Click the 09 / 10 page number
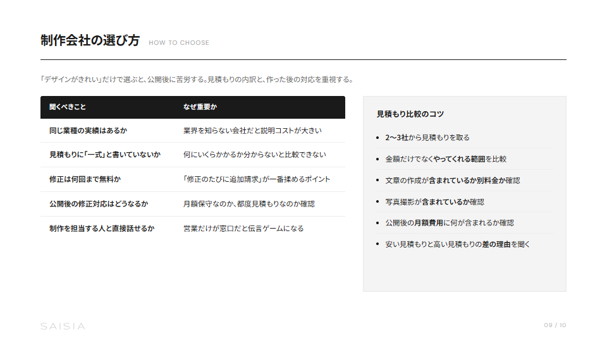This screenshot has width=607, height=341. (x=555, y=325)
